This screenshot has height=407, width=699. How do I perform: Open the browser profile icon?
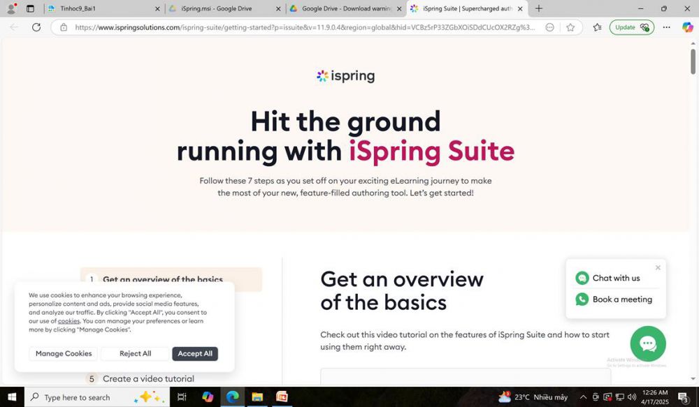coord(12,8)
